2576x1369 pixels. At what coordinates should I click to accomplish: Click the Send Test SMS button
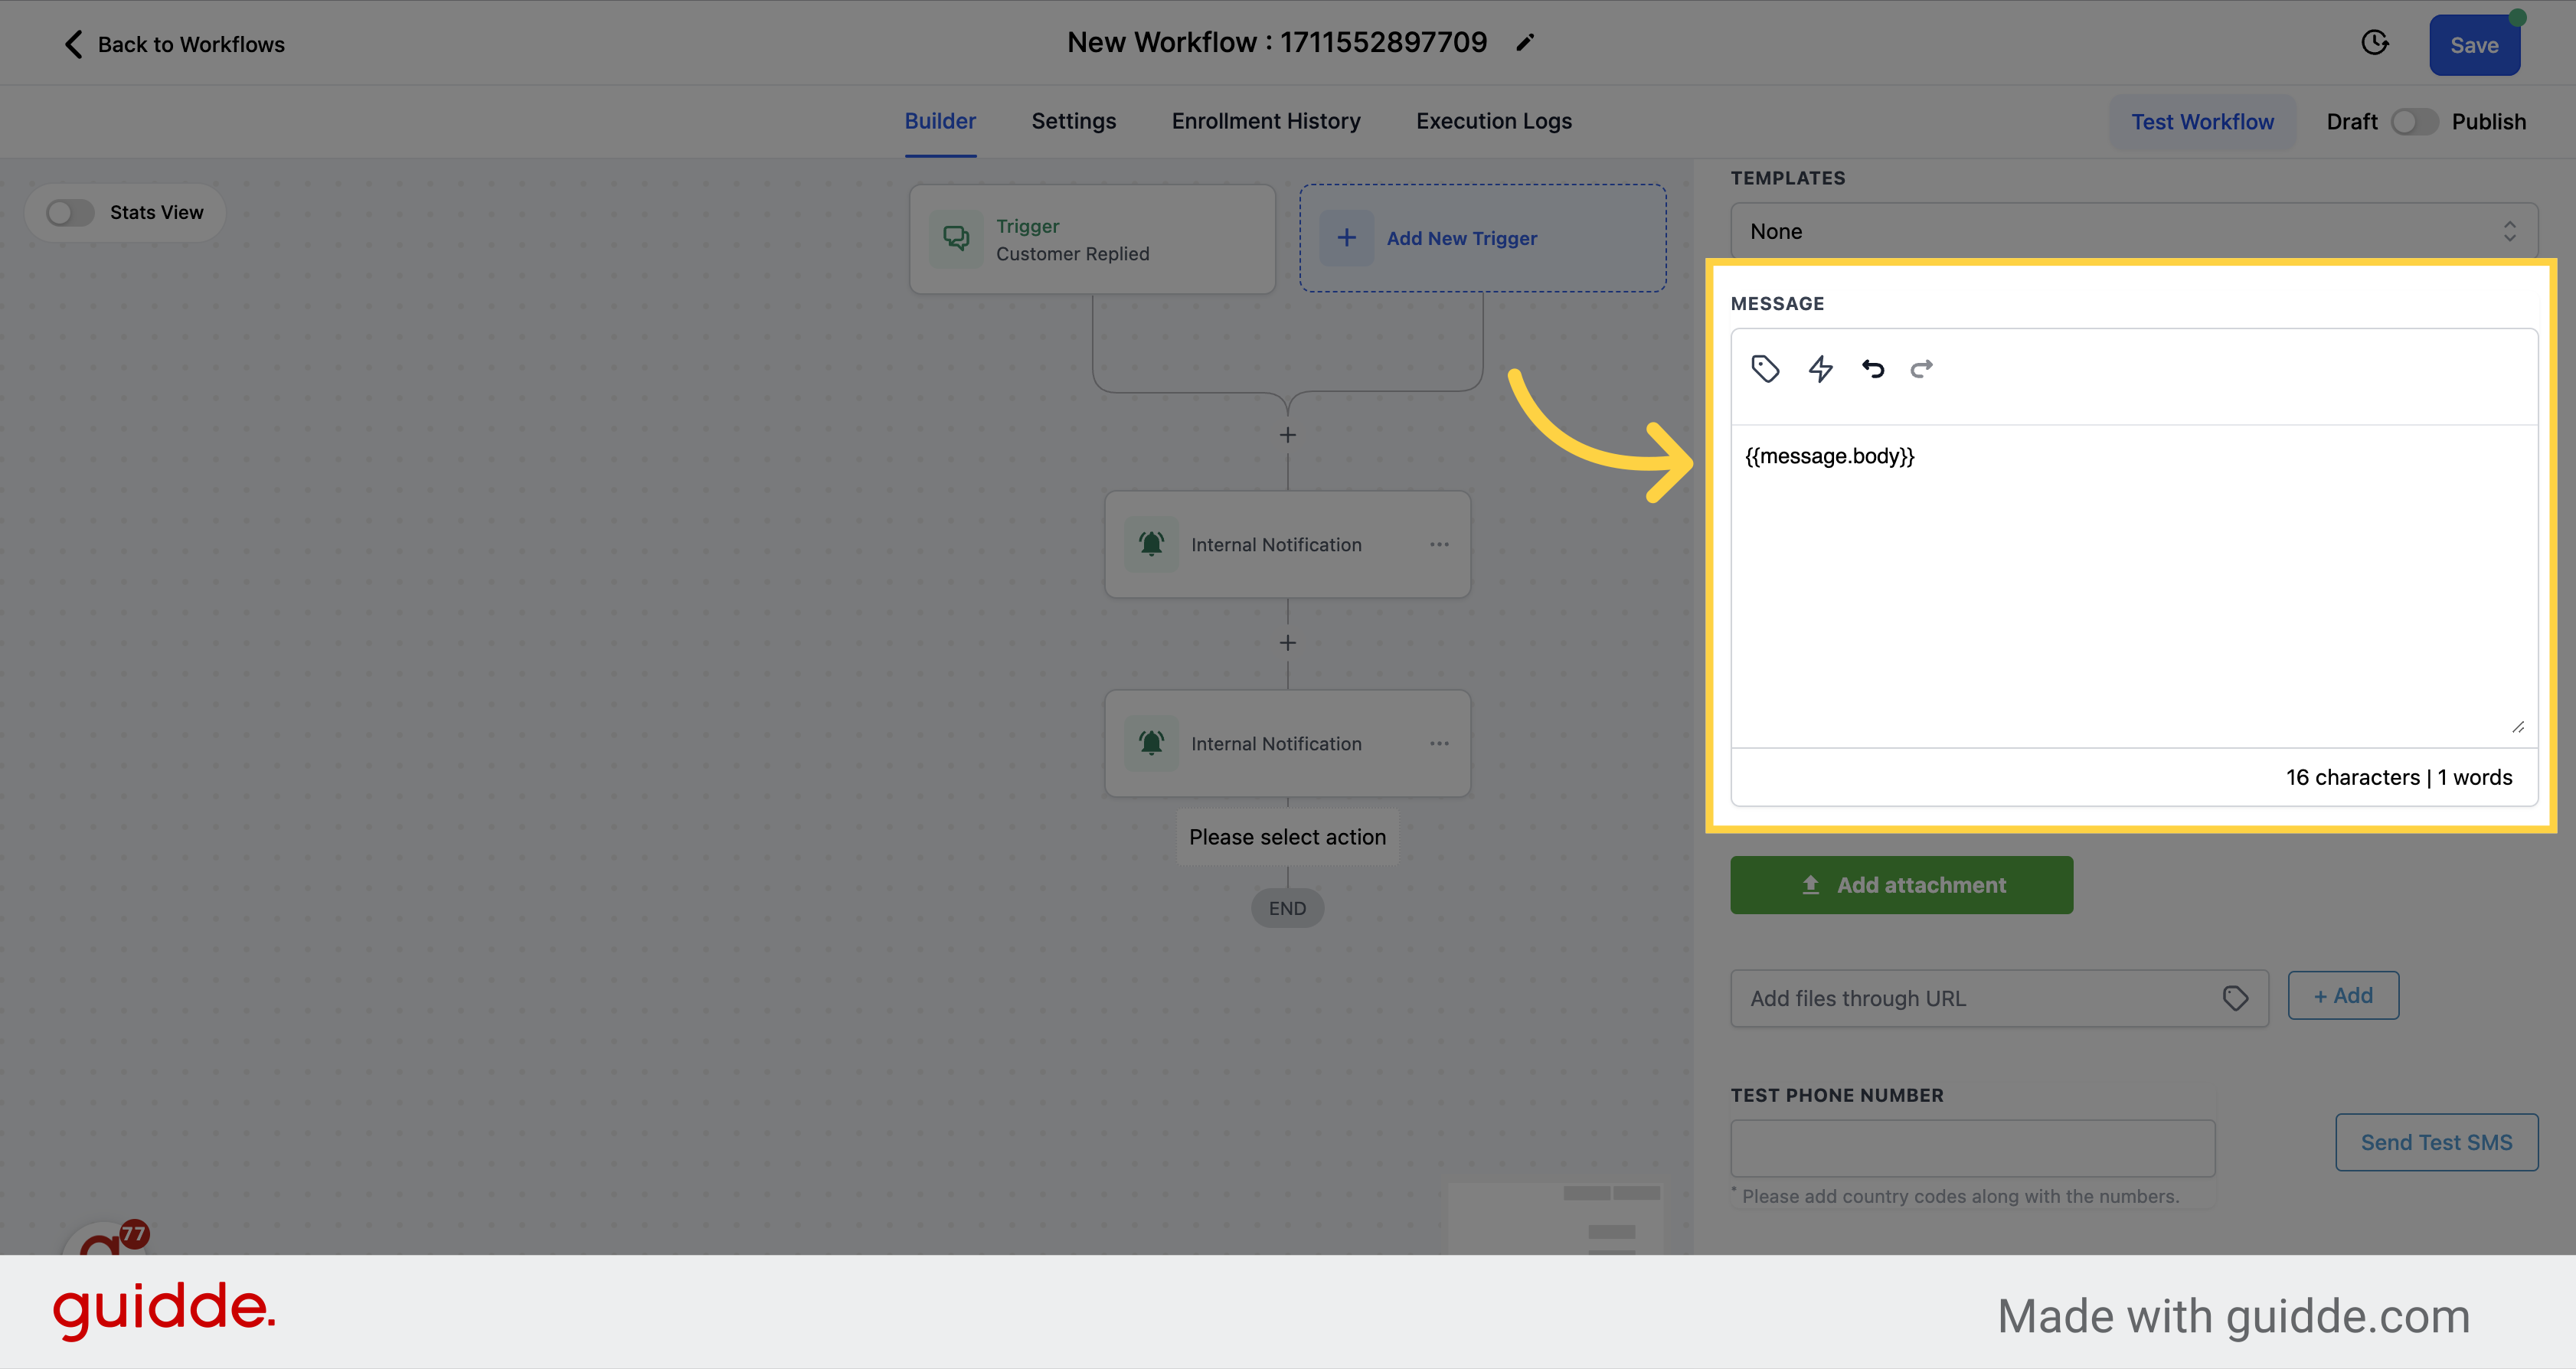click(2434, 1142)
